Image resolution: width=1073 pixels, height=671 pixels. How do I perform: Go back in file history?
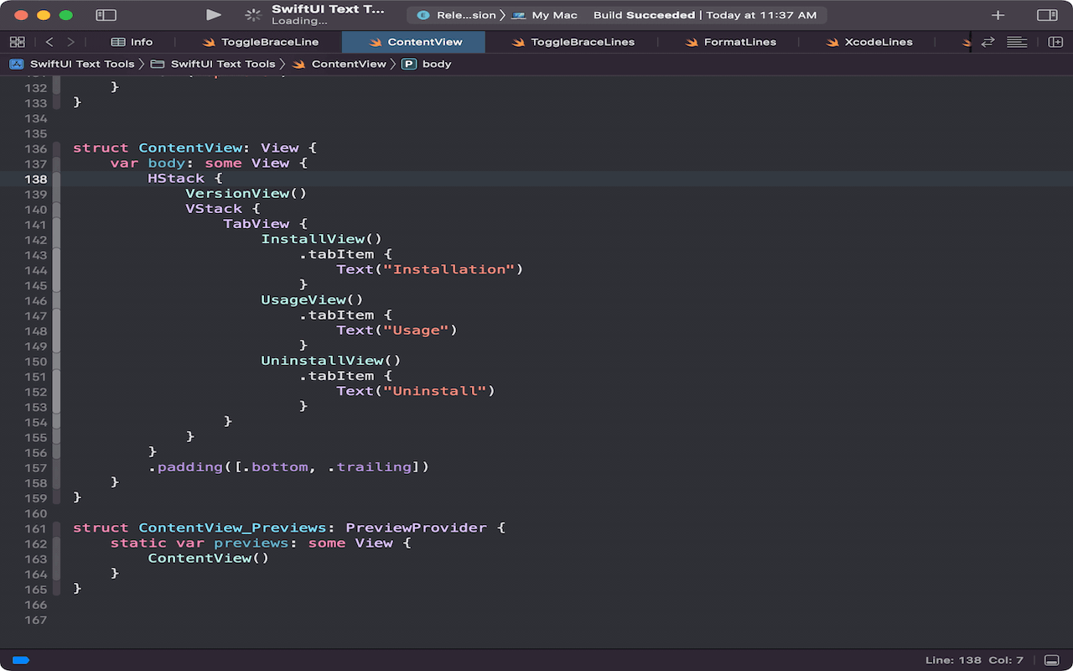pyautogui.click(x=49, y=42)
